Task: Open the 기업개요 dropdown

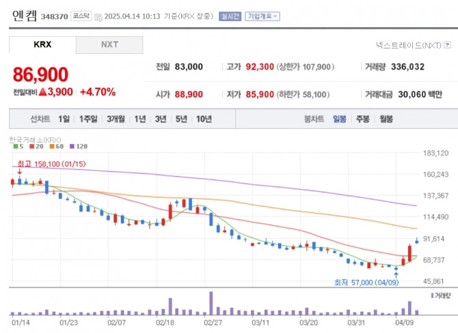Action: pyautogui.click(x=262, y=16)
